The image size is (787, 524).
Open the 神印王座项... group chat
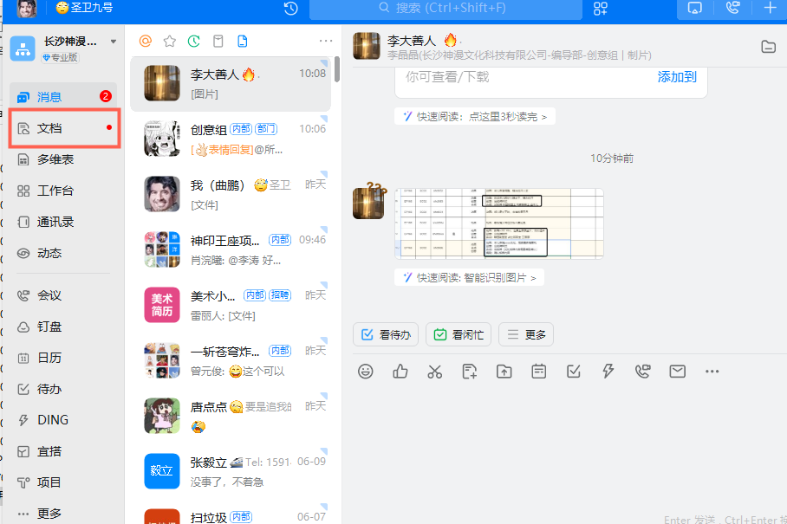point(231,249)
